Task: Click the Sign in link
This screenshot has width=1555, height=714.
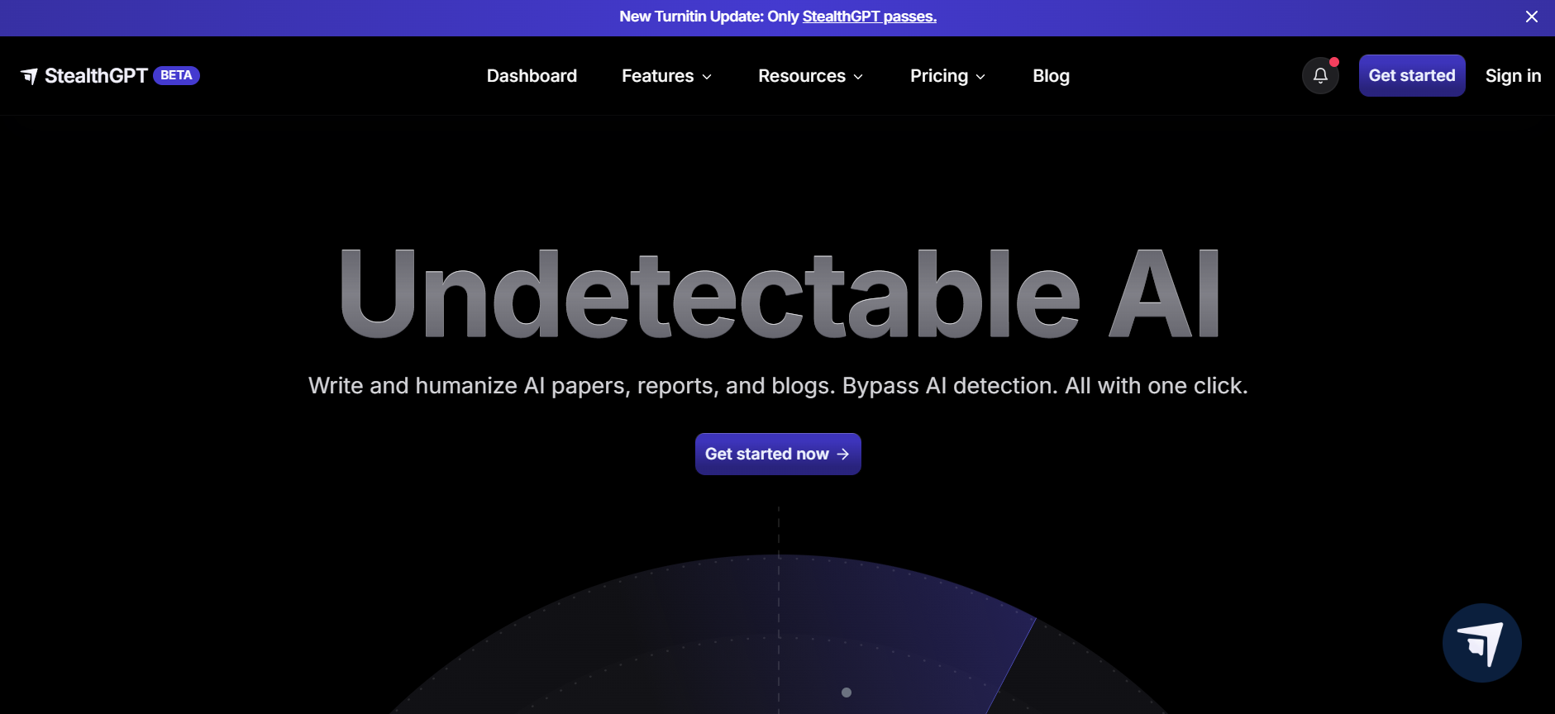Action: (x=1513, y=76)
